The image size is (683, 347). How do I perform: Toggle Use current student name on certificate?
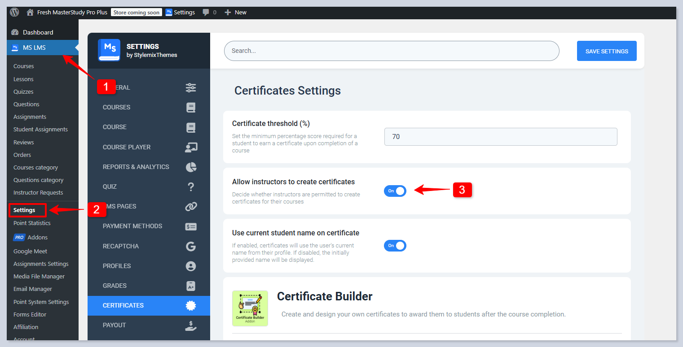click(x=395, y=246)
